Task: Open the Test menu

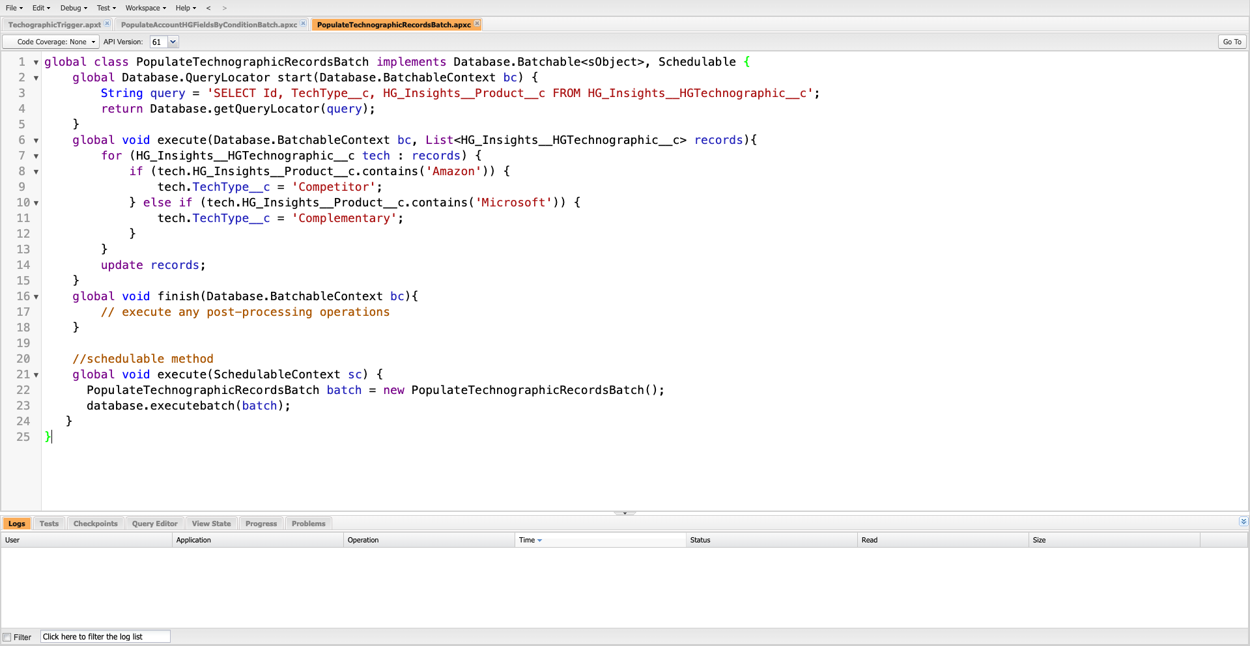Action: [106, 8]
